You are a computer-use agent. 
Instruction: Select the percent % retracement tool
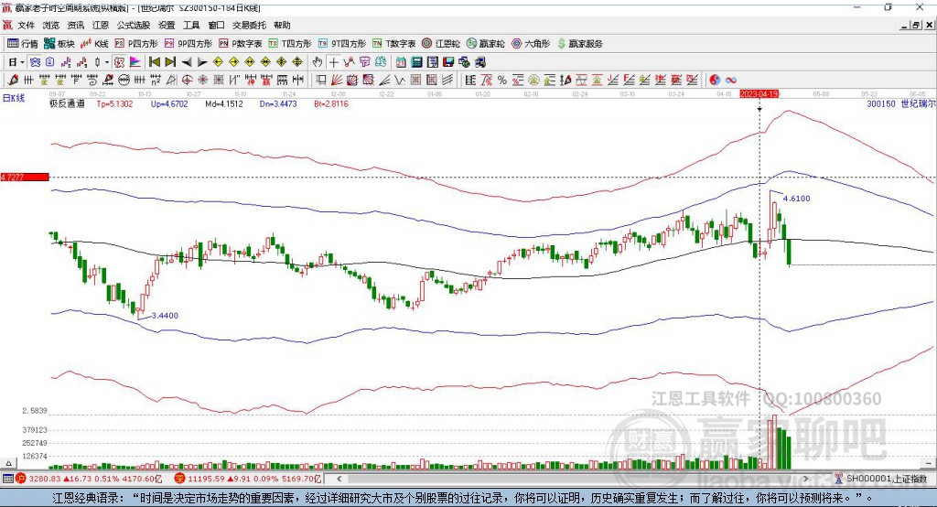click(x=502, y=81)
